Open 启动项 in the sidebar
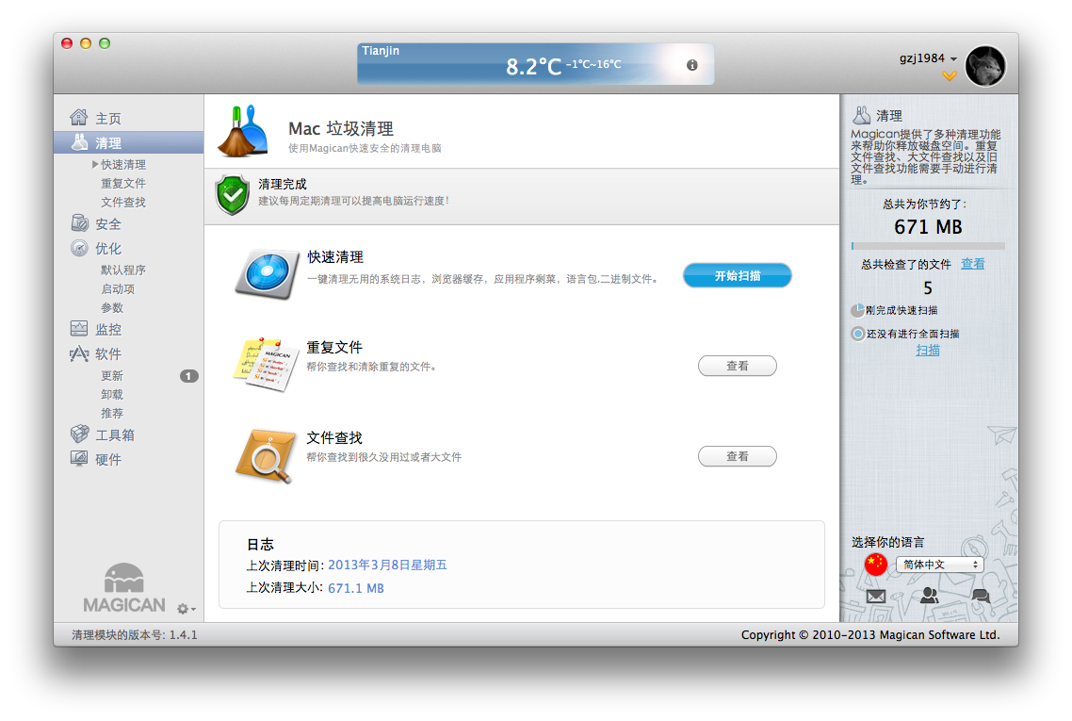The height and width of the screenshot is (721, 1072). 119,289
